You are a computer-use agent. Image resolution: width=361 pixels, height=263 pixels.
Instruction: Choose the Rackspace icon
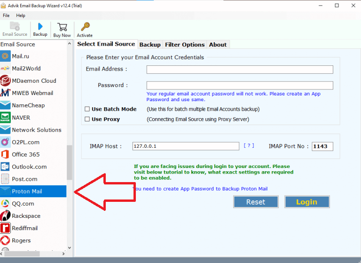pos(5,216)
